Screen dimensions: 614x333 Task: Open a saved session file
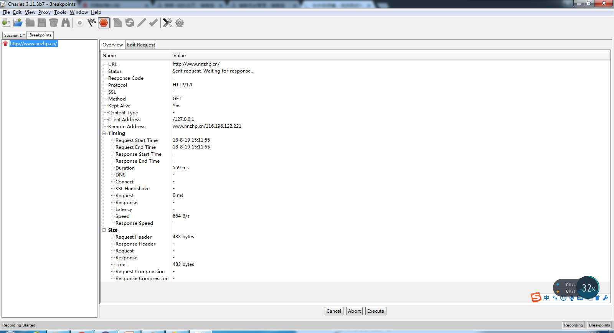(x=18, y=23)
